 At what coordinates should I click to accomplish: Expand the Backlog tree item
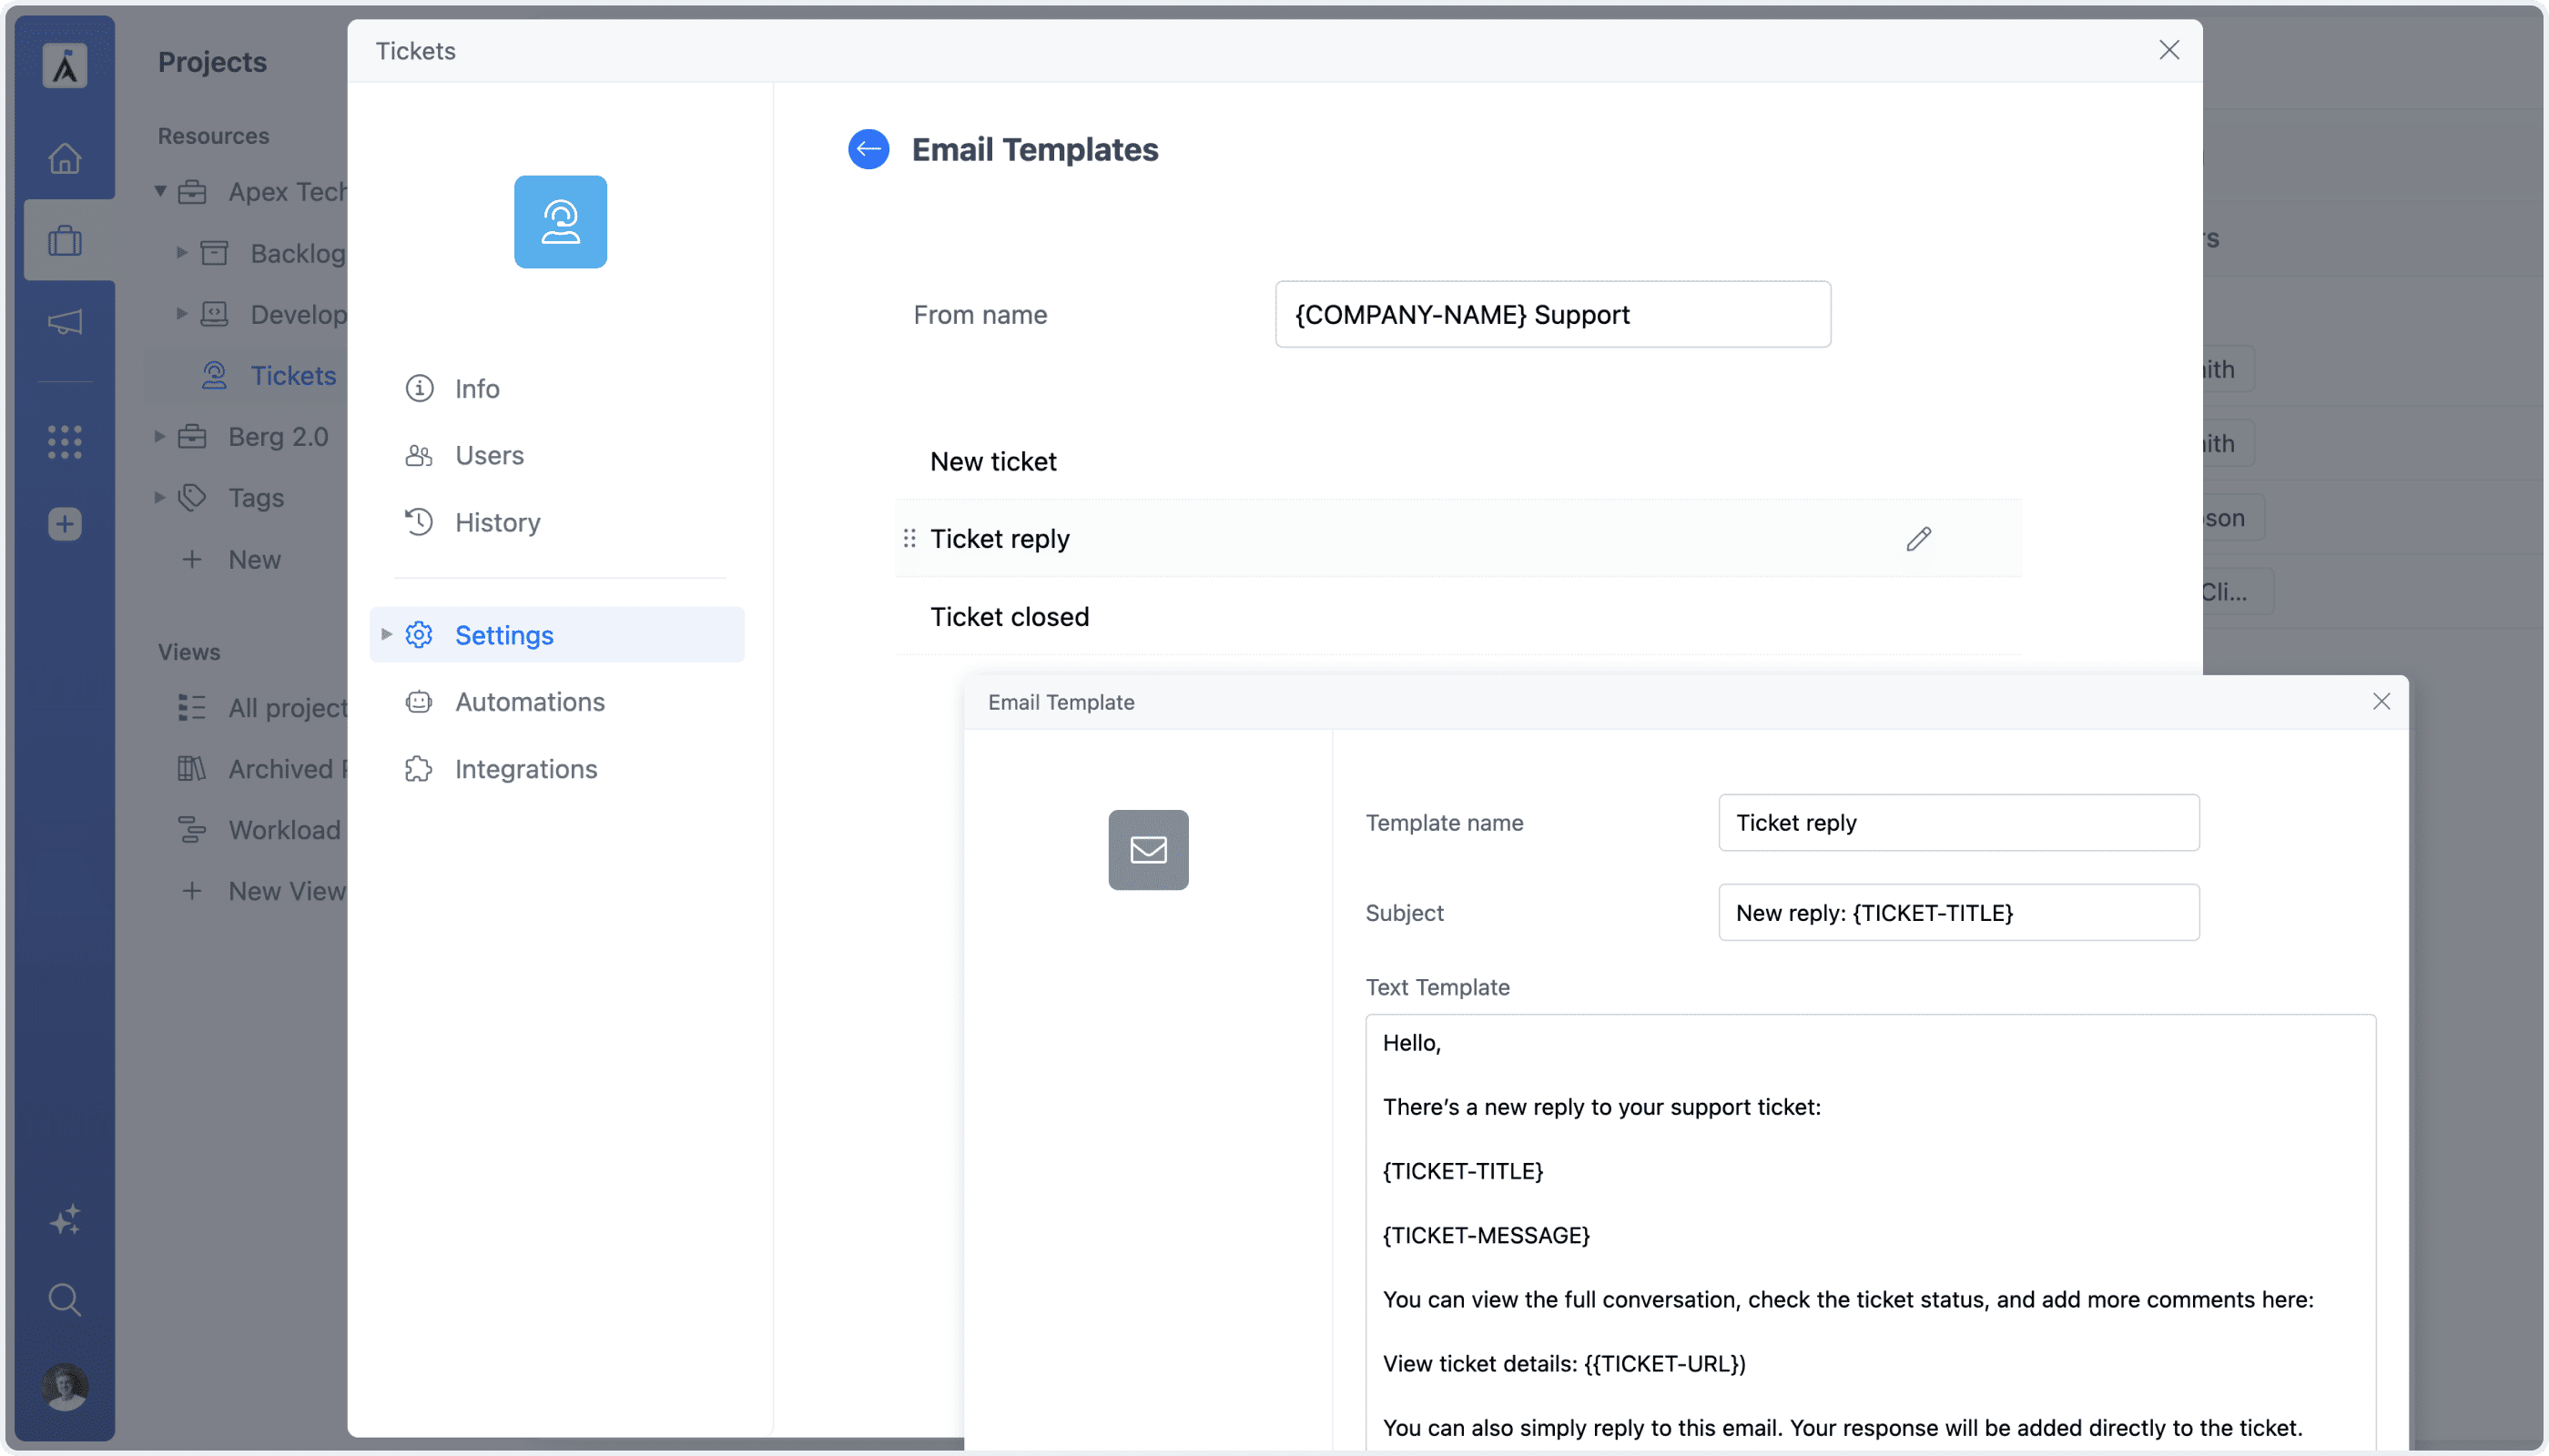click(182, 252)
